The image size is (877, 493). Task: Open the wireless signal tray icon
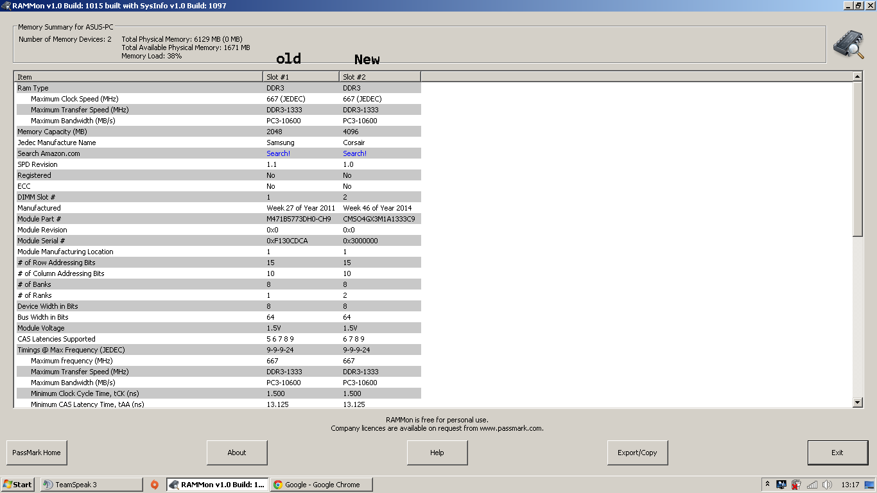coord(812,485)
